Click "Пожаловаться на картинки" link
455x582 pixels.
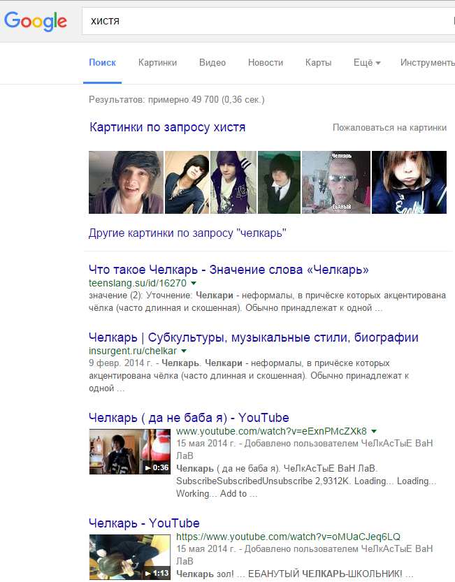click(x=389, y=128)
